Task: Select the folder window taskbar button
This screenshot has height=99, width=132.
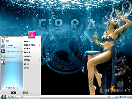Action: tap(30, 97)
